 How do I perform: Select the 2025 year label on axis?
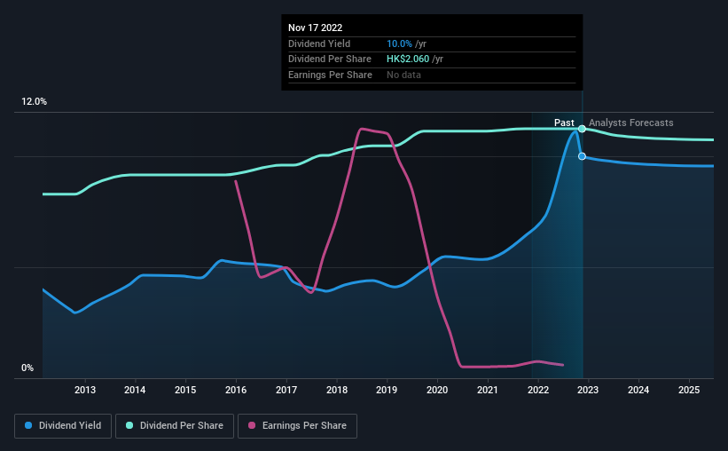689,390
